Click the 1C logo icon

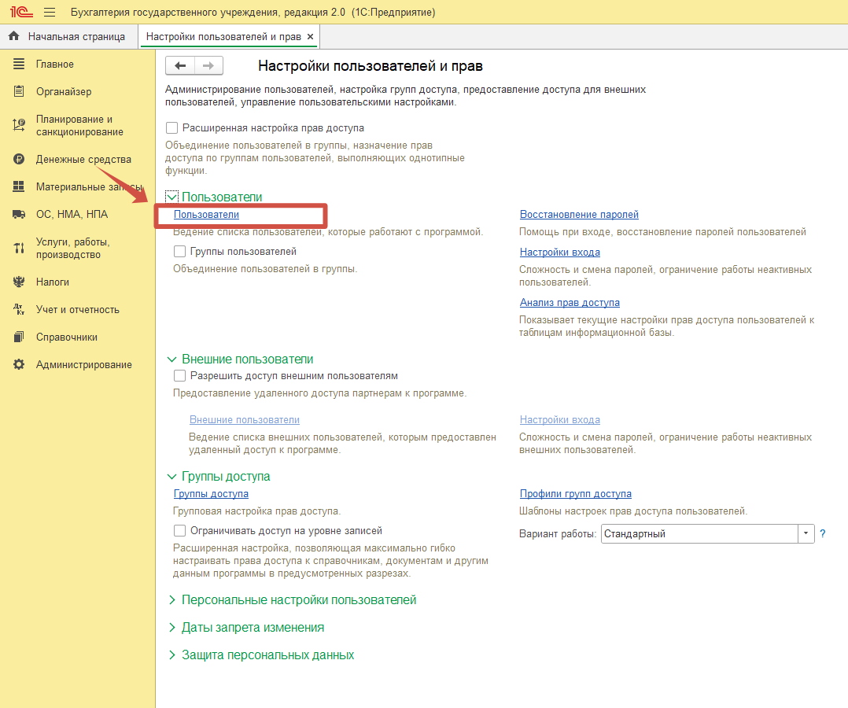[x=22, y=12]
